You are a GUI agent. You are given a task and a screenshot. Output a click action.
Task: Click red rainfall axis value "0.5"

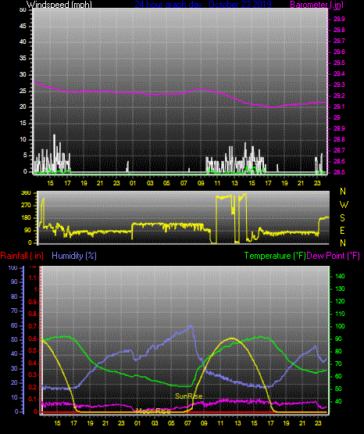click(x=33, y=351)
